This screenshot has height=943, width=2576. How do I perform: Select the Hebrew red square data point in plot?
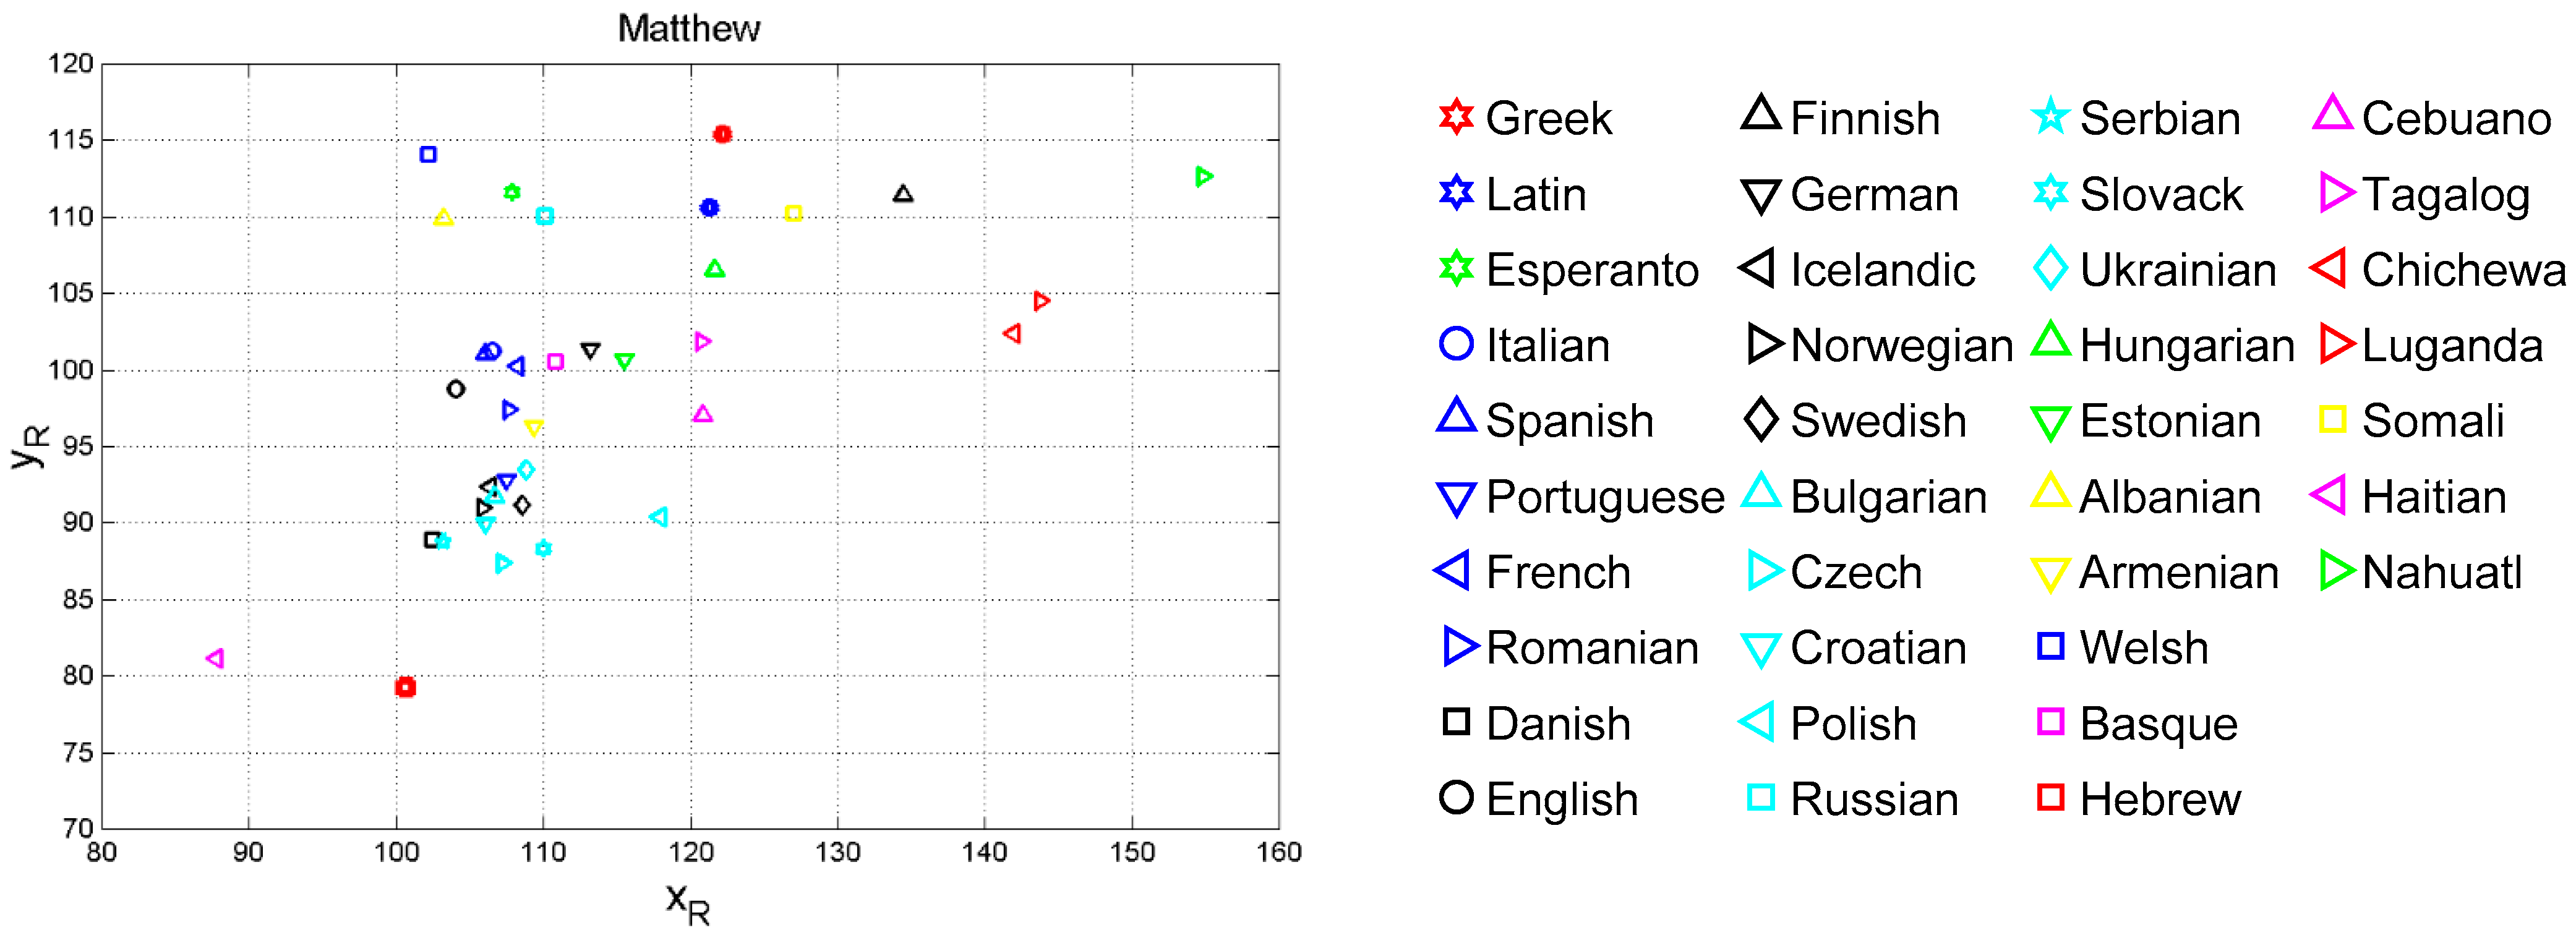click(x=405, y=687)
